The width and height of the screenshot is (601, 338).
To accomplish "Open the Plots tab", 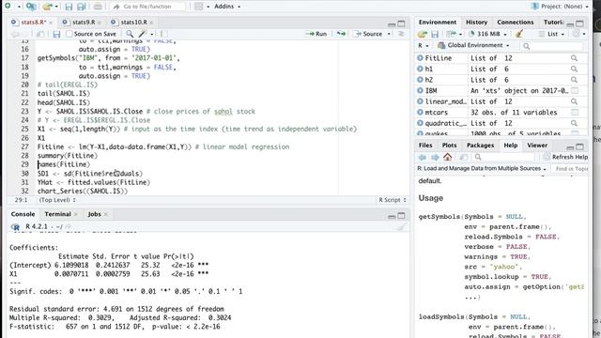I will click(449, 146).
